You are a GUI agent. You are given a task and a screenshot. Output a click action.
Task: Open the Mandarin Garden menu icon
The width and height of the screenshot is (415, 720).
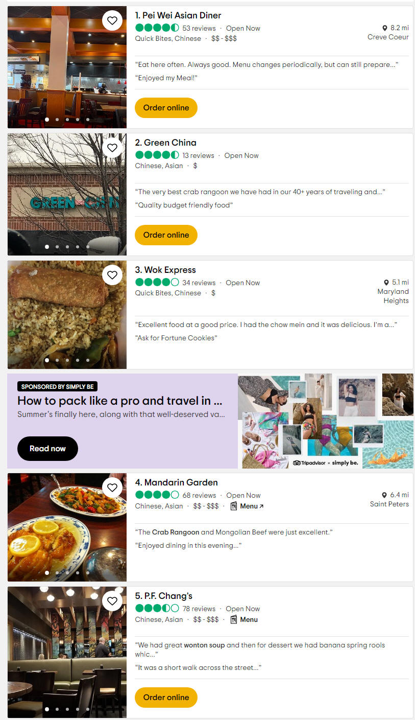(x=234, y=506)
